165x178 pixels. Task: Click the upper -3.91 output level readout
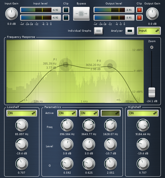click(x=129, y=10)
